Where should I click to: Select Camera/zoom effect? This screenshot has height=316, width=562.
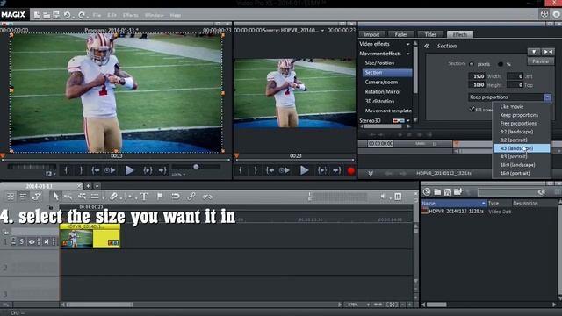pyautogui.click(x=381, y=82)
